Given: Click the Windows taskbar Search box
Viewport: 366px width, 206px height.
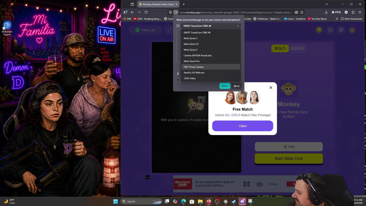Looking at the screenshot, I should 141,201.
